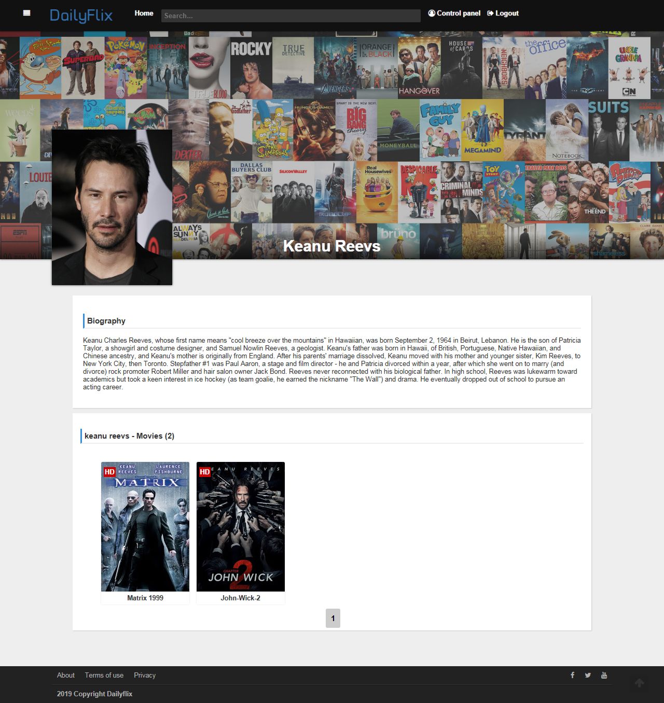
Task: Click the HD badge on John Wick poster
Action: click(x=205, y=472)
